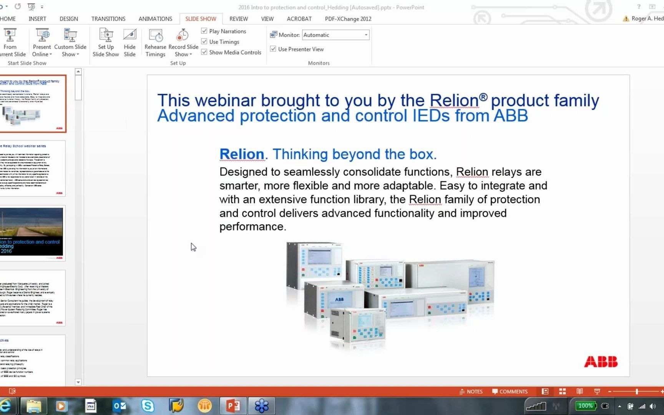Click Roger A. Hedding account name
This screenshot has width=664, height=415.
647,18
